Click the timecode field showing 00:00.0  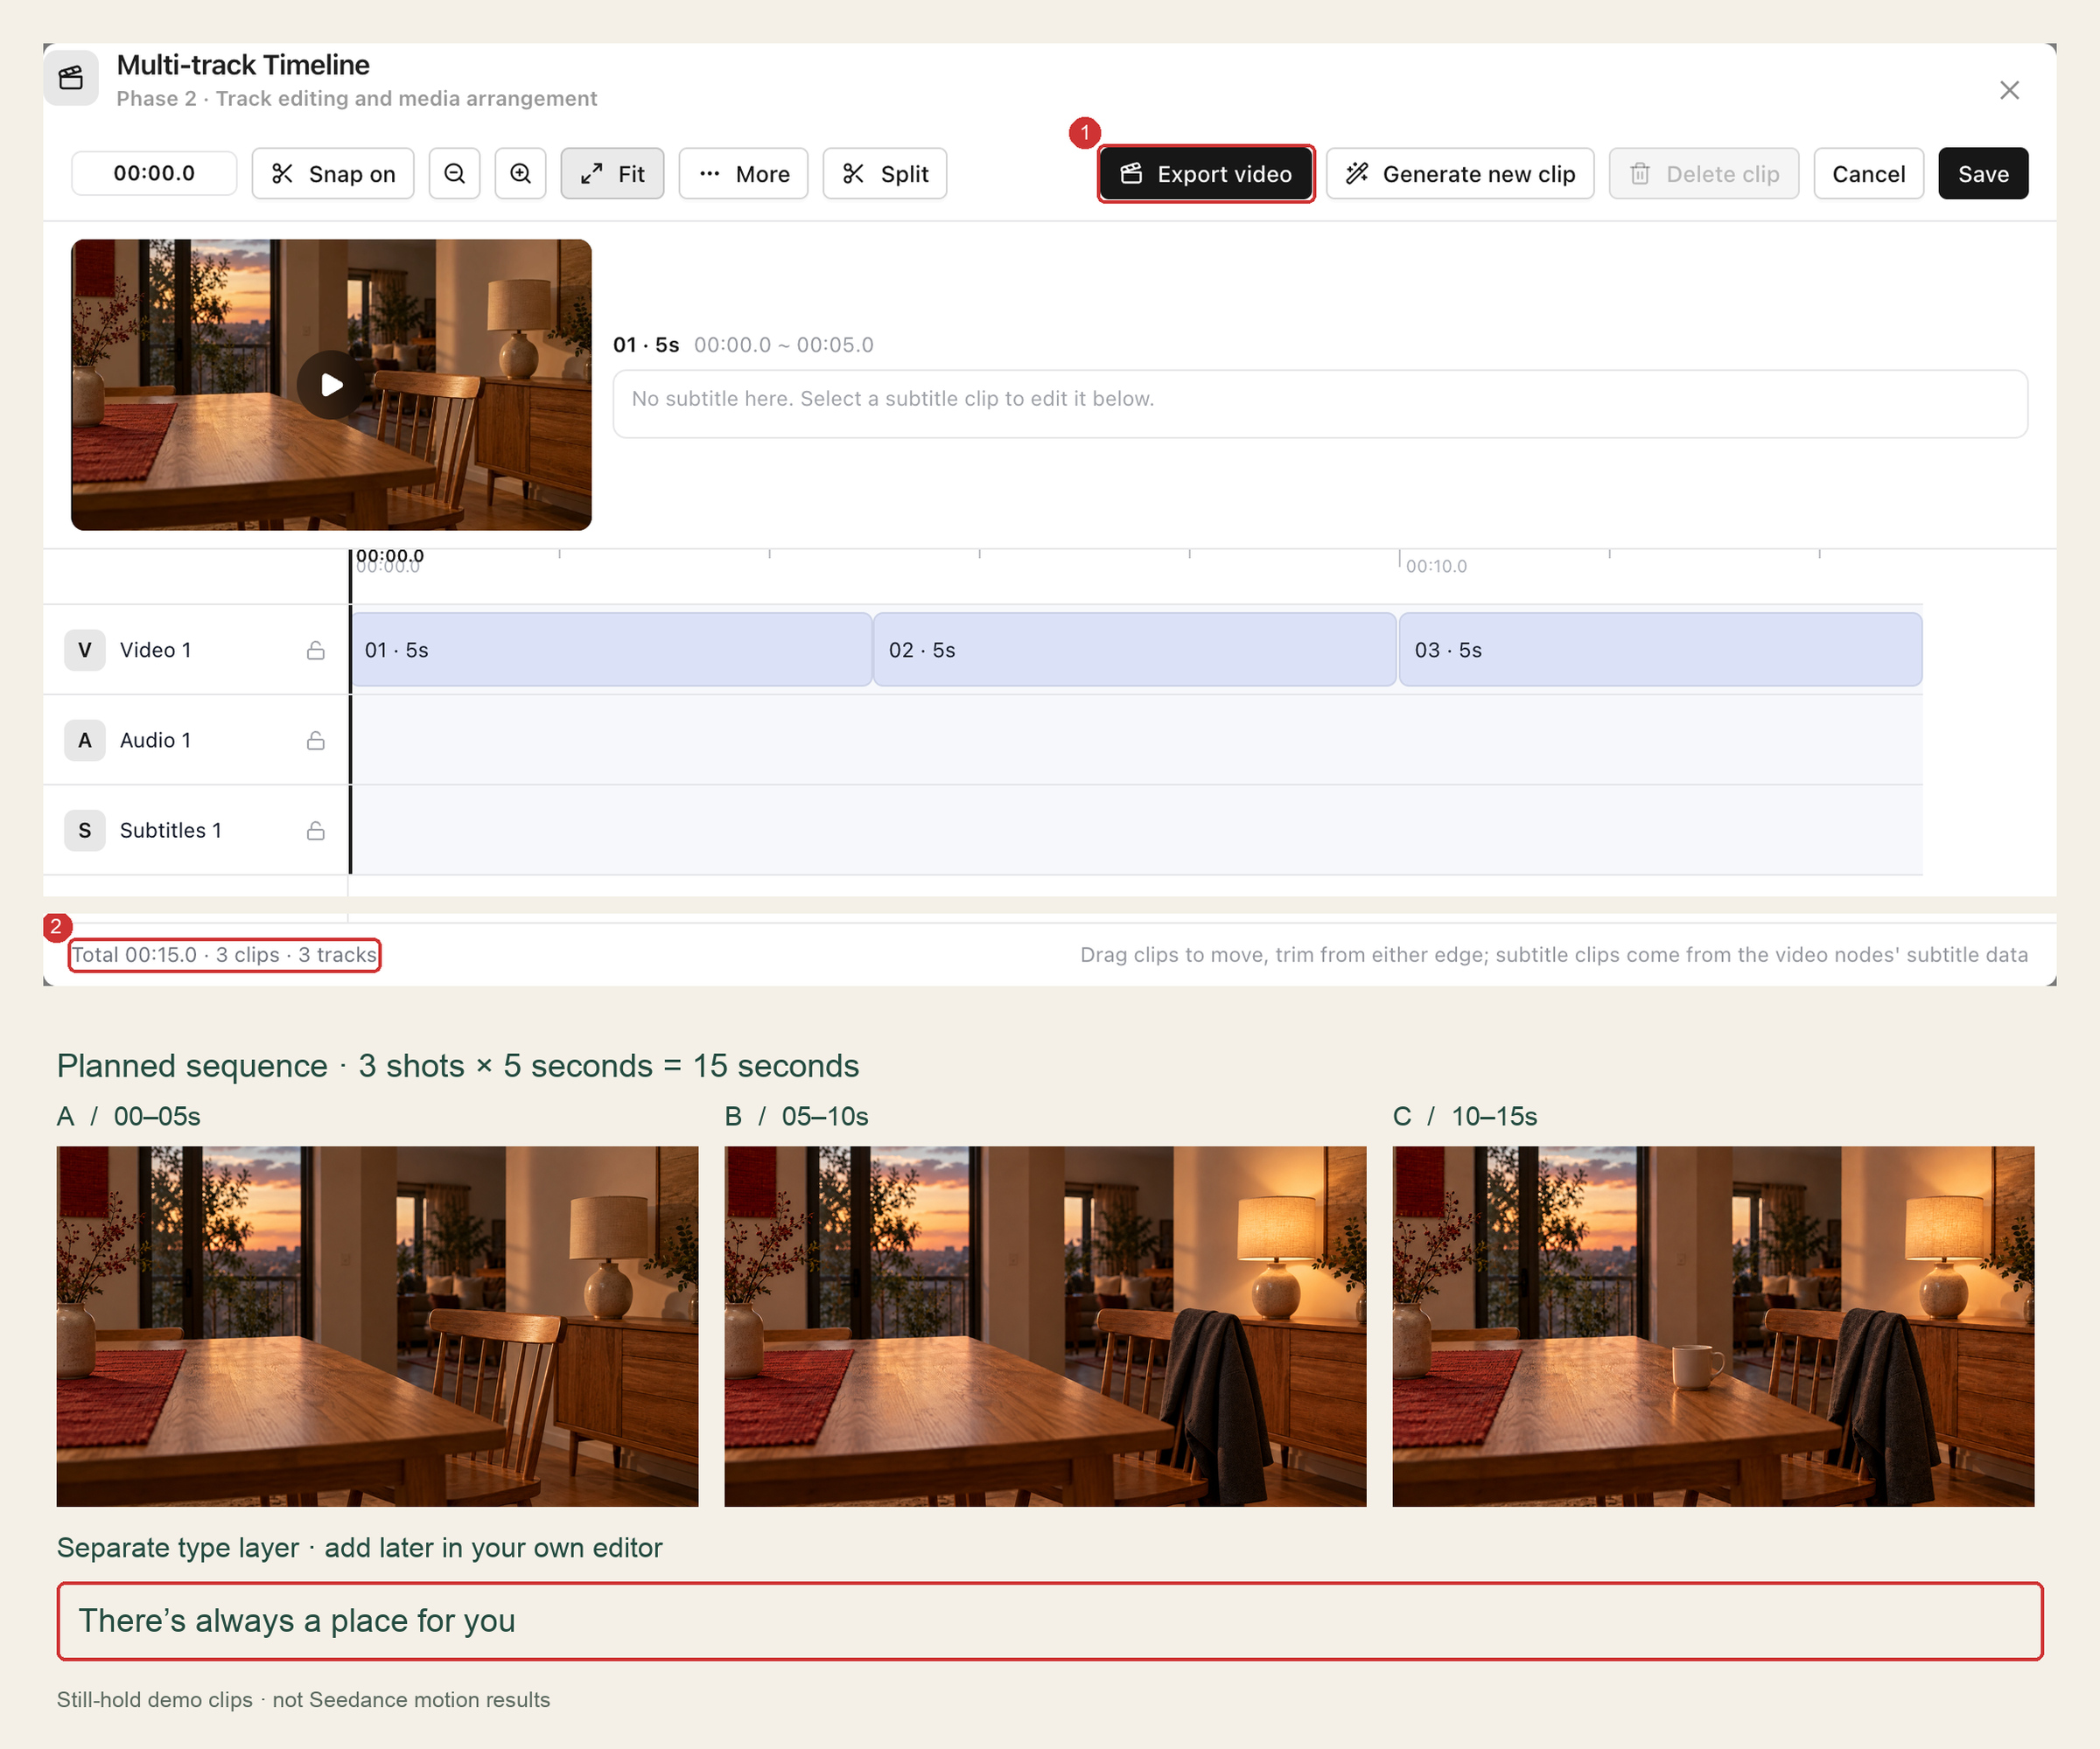(x=154, y=173)
